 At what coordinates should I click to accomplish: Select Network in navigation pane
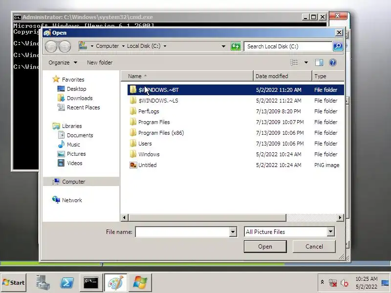point(67,200)
